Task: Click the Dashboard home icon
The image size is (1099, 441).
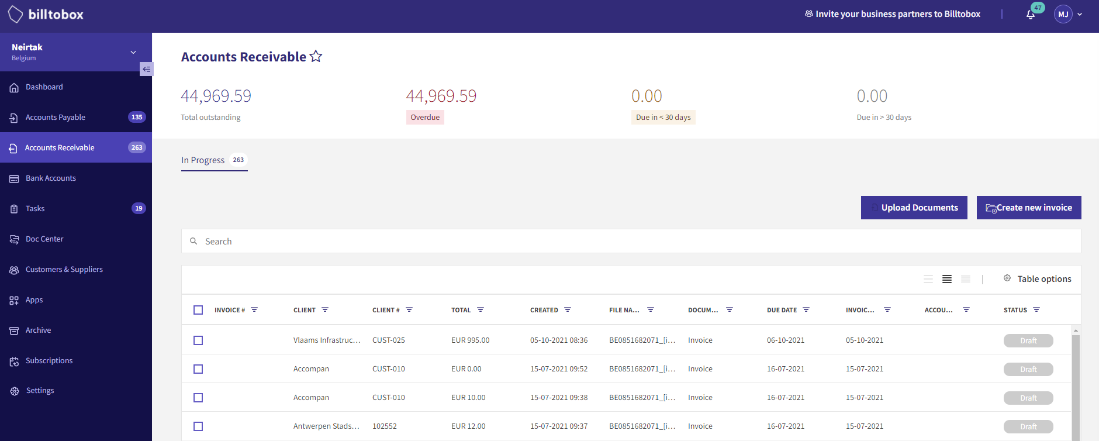Action: [14, 88]
